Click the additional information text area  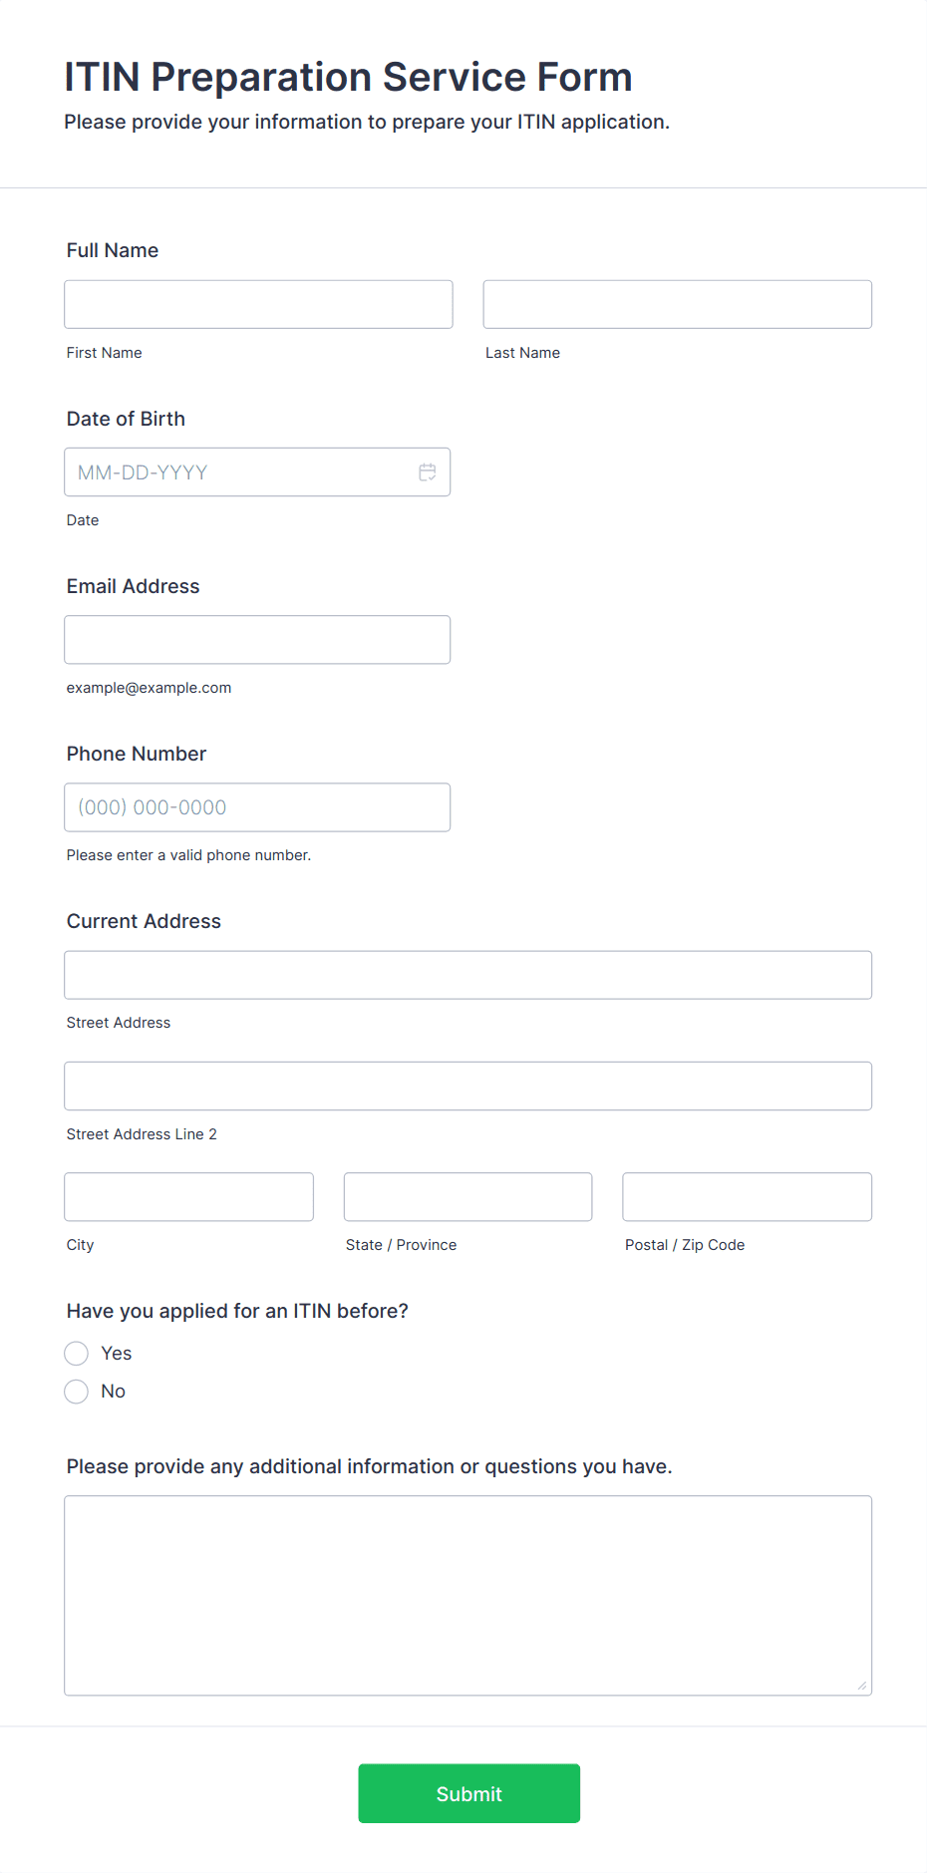click(467, 1595)
